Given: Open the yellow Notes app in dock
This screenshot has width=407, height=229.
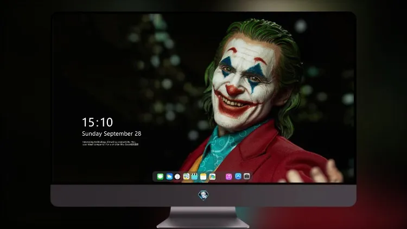Looking at the screenshot, I should pyautogui.click(x=203, y=176).
